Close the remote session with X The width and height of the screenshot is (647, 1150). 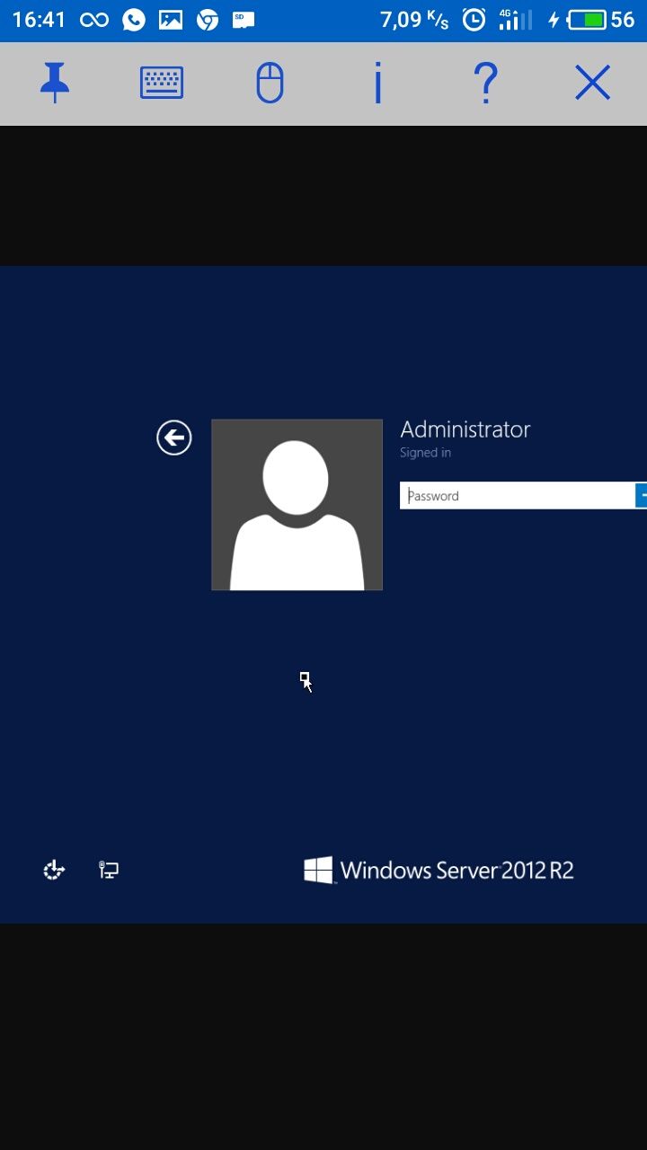593,84
